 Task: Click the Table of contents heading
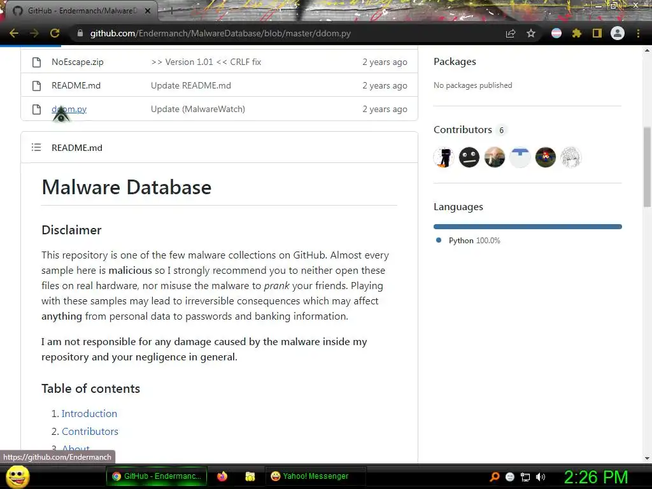click(x=90, y=388)
